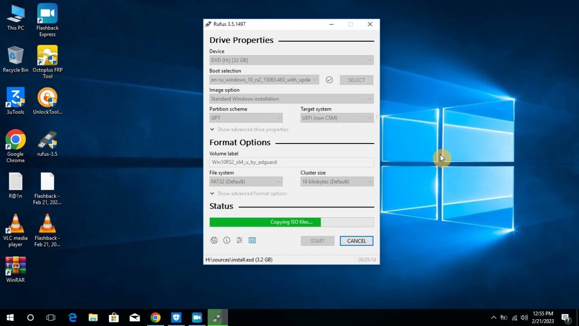Open the Recycle Bin icon
This screenshot has width=579, height=326.
[x=15, y=59]
